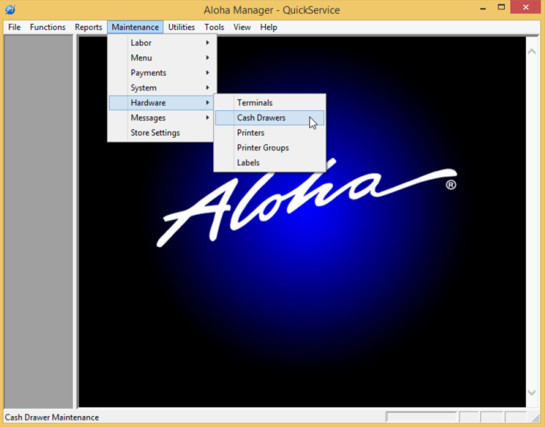Expand the Menu submenu entry
This screenshot has width=545, height=427.
(x=161, y=58)
